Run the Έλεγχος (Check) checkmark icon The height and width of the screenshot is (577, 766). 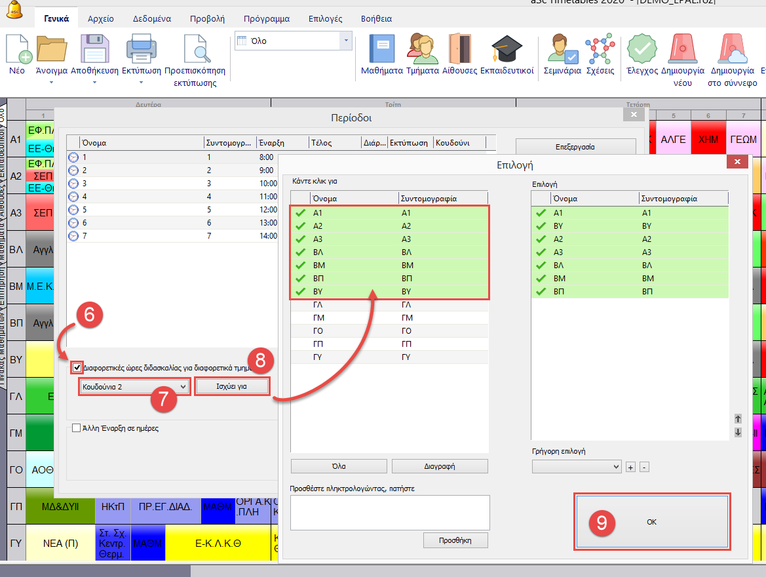click(642, 50)
